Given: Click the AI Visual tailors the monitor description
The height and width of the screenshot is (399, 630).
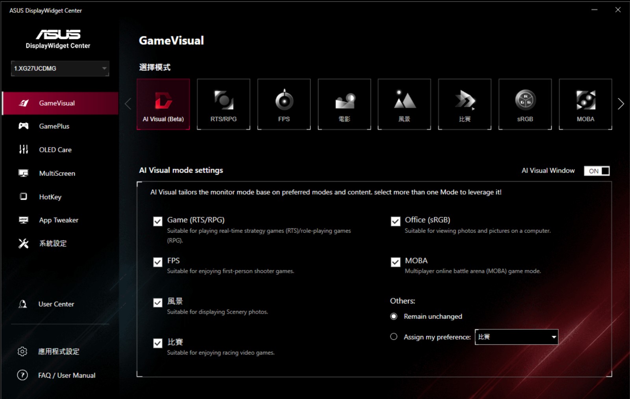Looking at the screenshot, I should 326,192.
